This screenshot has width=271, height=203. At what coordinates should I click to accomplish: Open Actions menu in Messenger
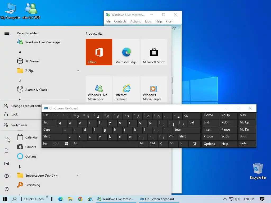coord(135,21)
